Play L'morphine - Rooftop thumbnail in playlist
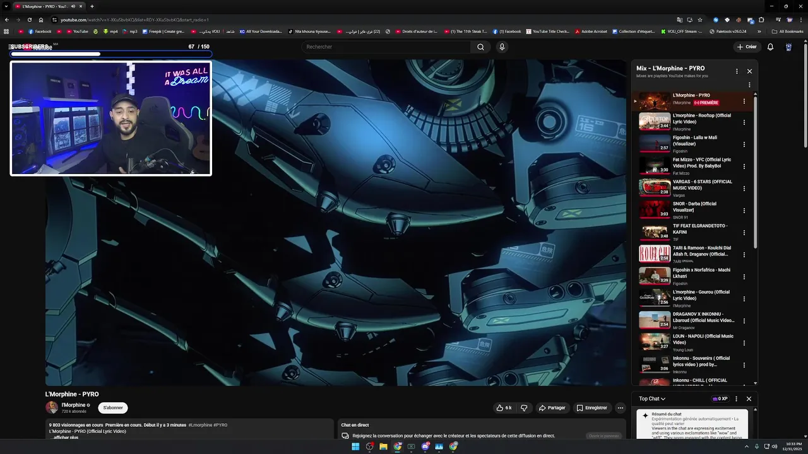Image resolution: width=808 pixels, height=454 pixels. coord(654,122)
